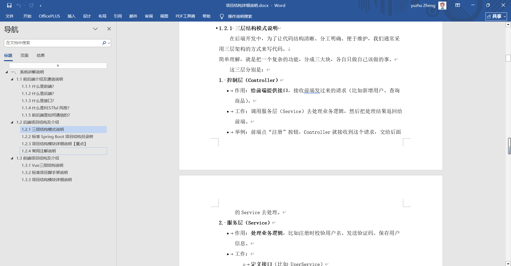Open Ribbon Display Options icon
Image resolution: width=511 pixels, height=266 pixels.
coord(458,5)
